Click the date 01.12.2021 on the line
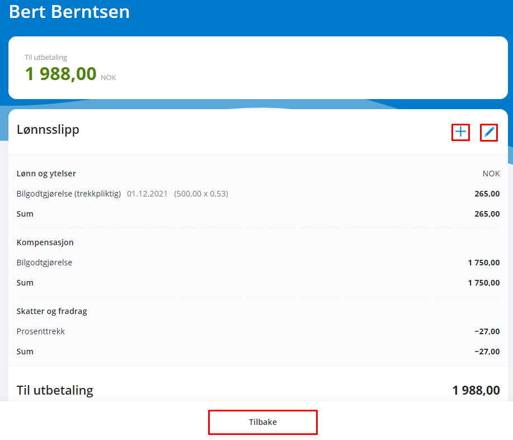 147,194
